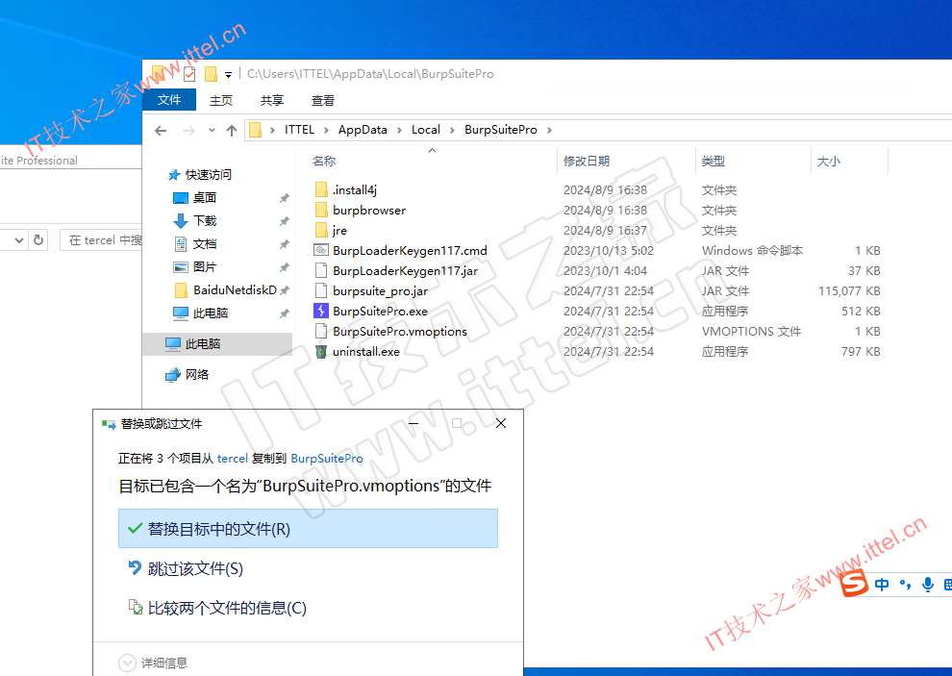Switch to the 查看 ribbon tab

point(323,100)
